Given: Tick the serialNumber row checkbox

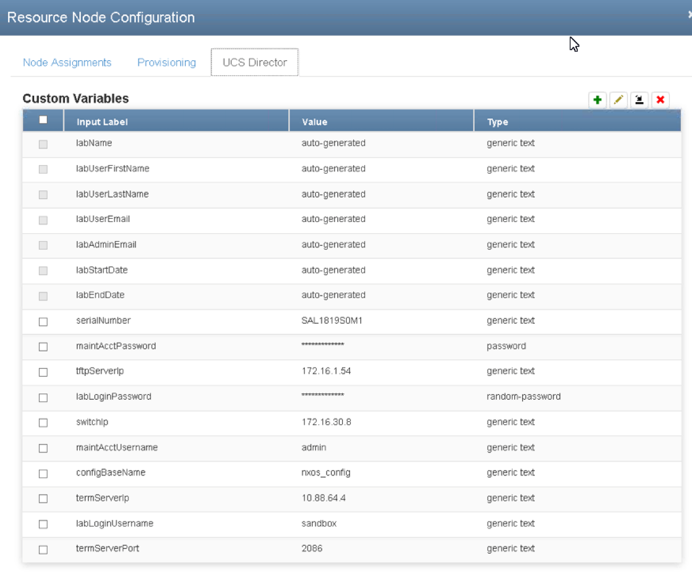Looking at the screenshot, I should pos(43,322).
